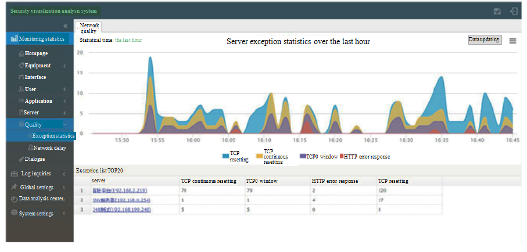
Task: Switch to the Network quality tab
Action: click(x=89, y=28)
